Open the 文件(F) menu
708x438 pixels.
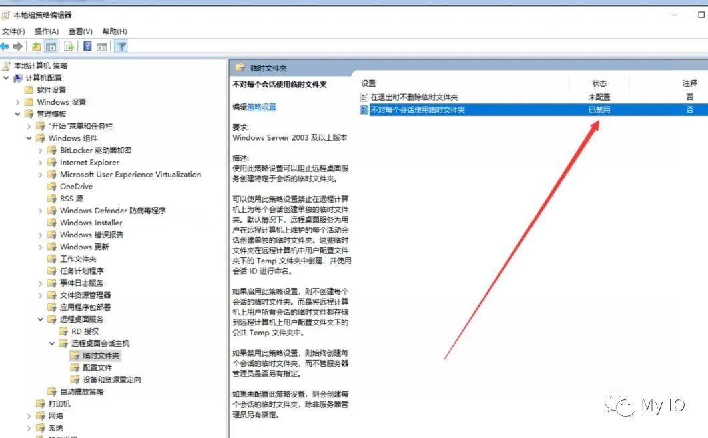[13, 31]
